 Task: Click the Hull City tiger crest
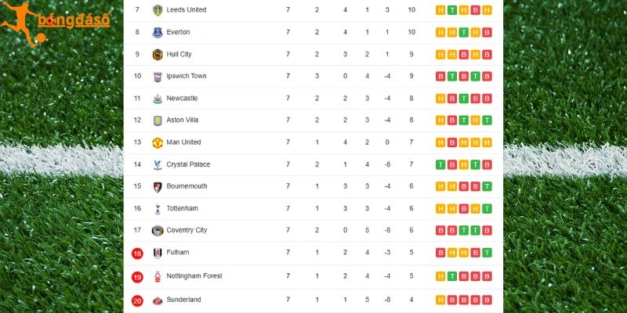click(x=158, y=54)
